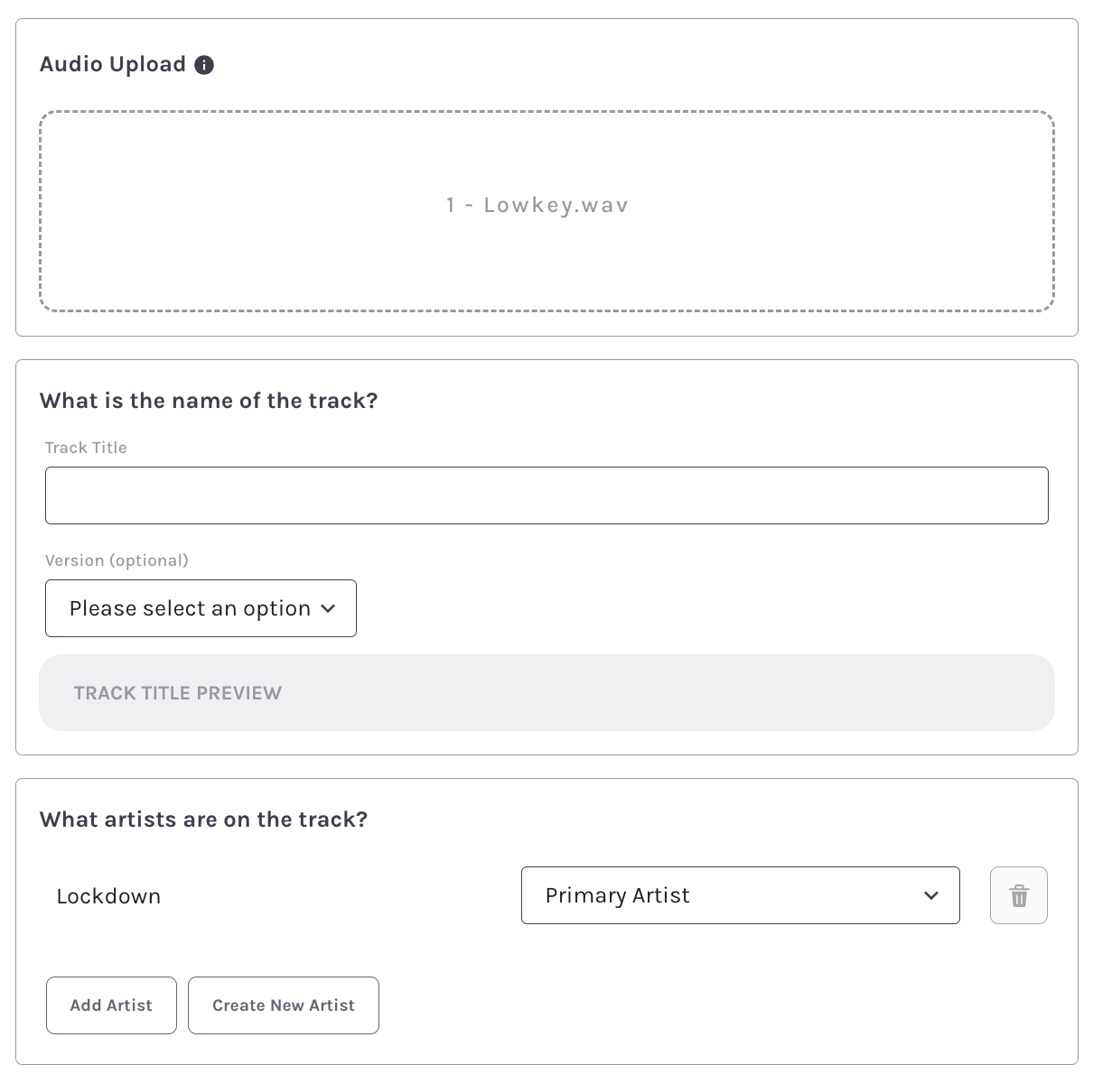Click the 'Audio Upload' heading
This screenshot has width=1093, height=1074.
click(x=113, y=65)
